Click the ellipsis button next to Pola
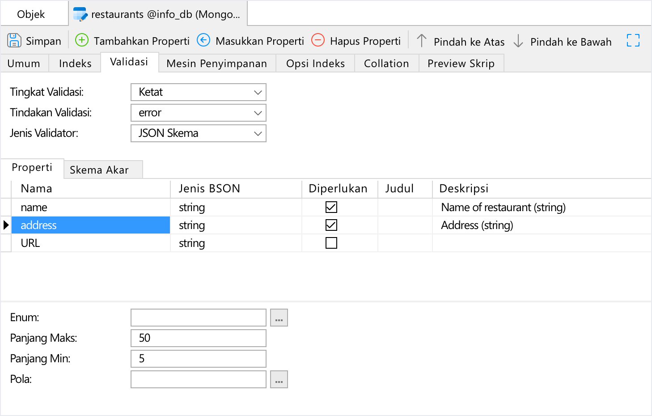652x416 pixels. tap(279, 380)
